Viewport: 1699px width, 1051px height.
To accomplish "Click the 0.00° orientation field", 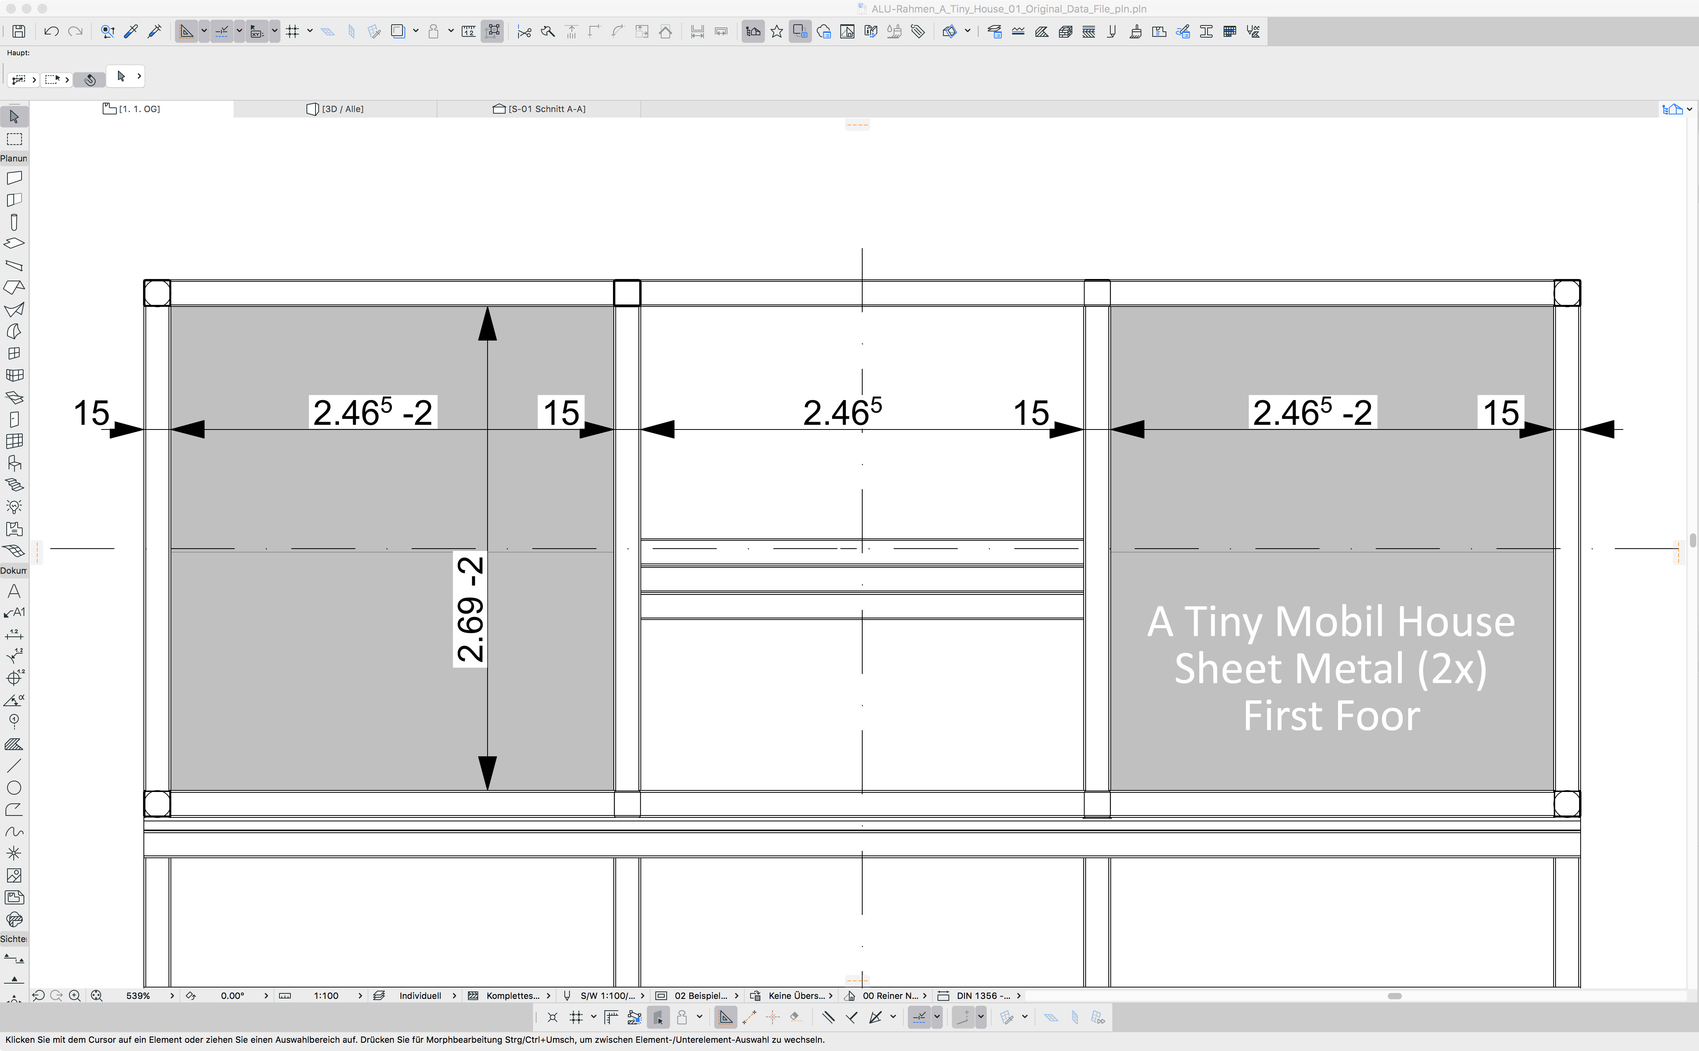I will (232, 995).
